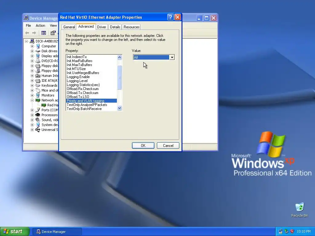
Task: Open the Value dropdown showing All
Action: tap(172, 57)
